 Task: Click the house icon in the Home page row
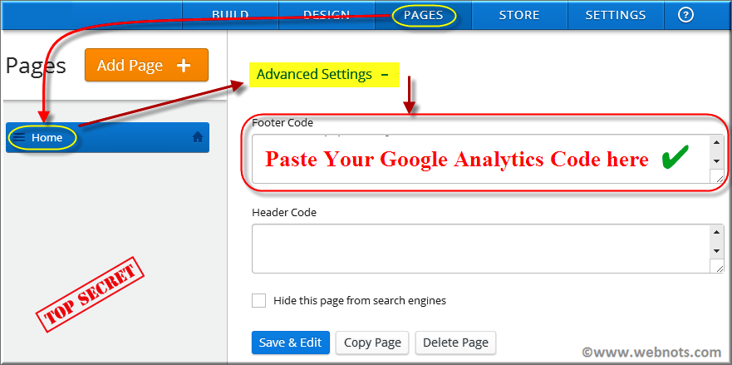(x=198, y=137)
